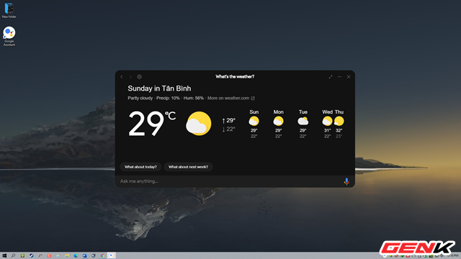
Task: Open Google Chrome from the taskbar
Action: coord(102,256)
